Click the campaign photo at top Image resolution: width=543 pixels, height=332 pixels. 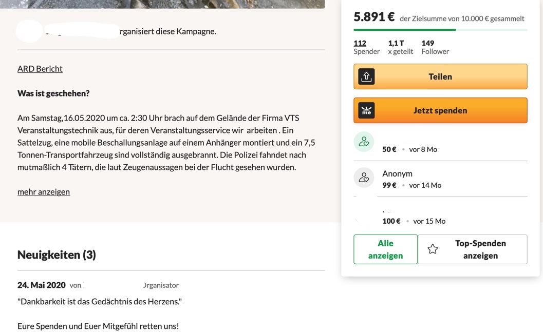(x=162, y=4)
